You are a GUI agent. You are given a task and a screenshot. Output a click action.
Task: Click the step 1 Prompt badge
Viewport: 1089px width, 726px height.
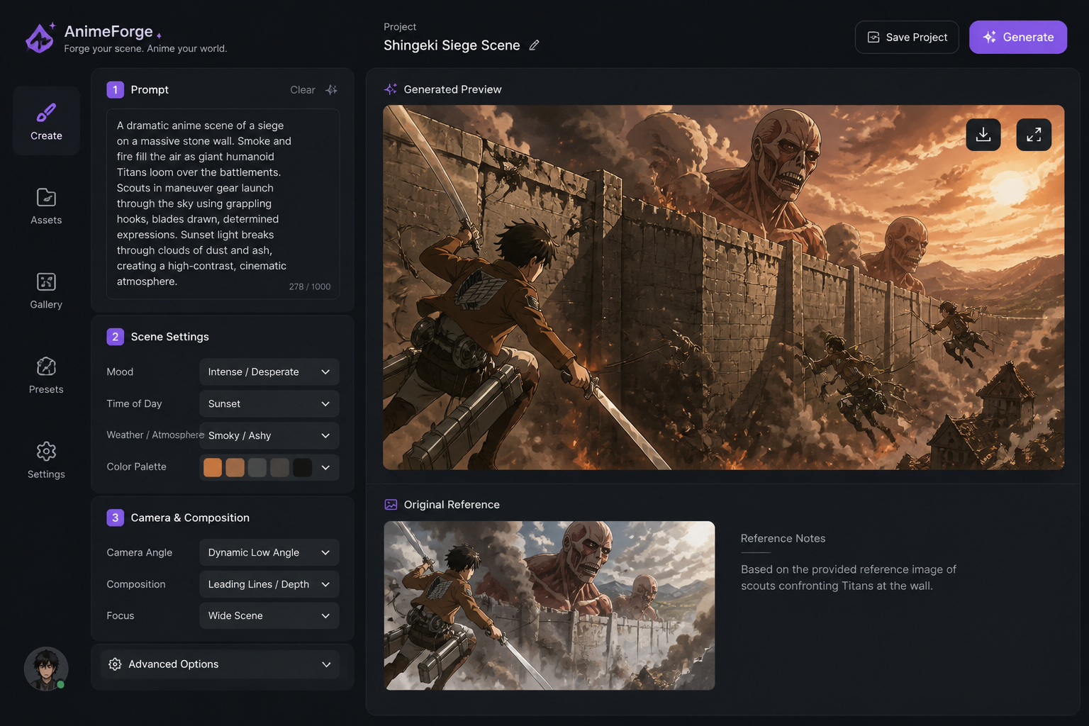(x=116, y=90)
